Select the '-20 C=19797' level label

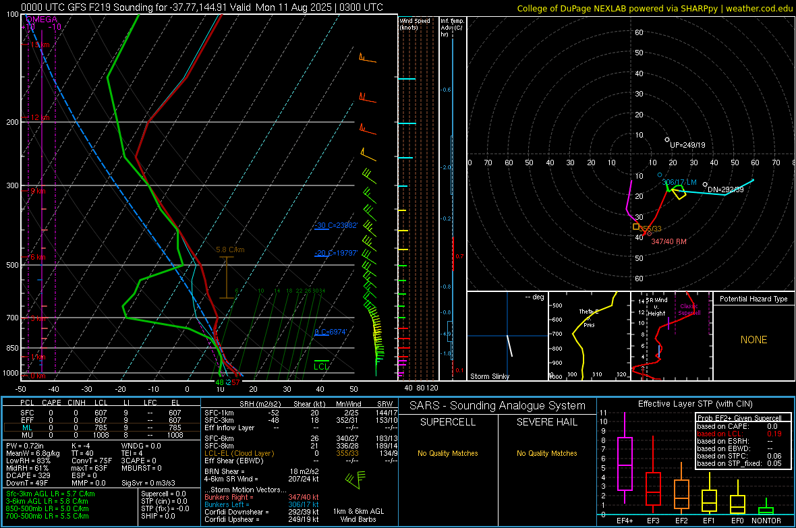(x=336, y=253)
